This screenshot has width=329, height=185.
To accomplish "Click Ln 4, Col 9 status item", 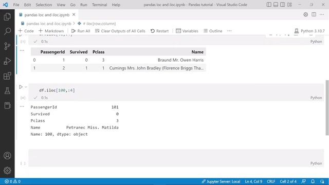I will 253,181.
